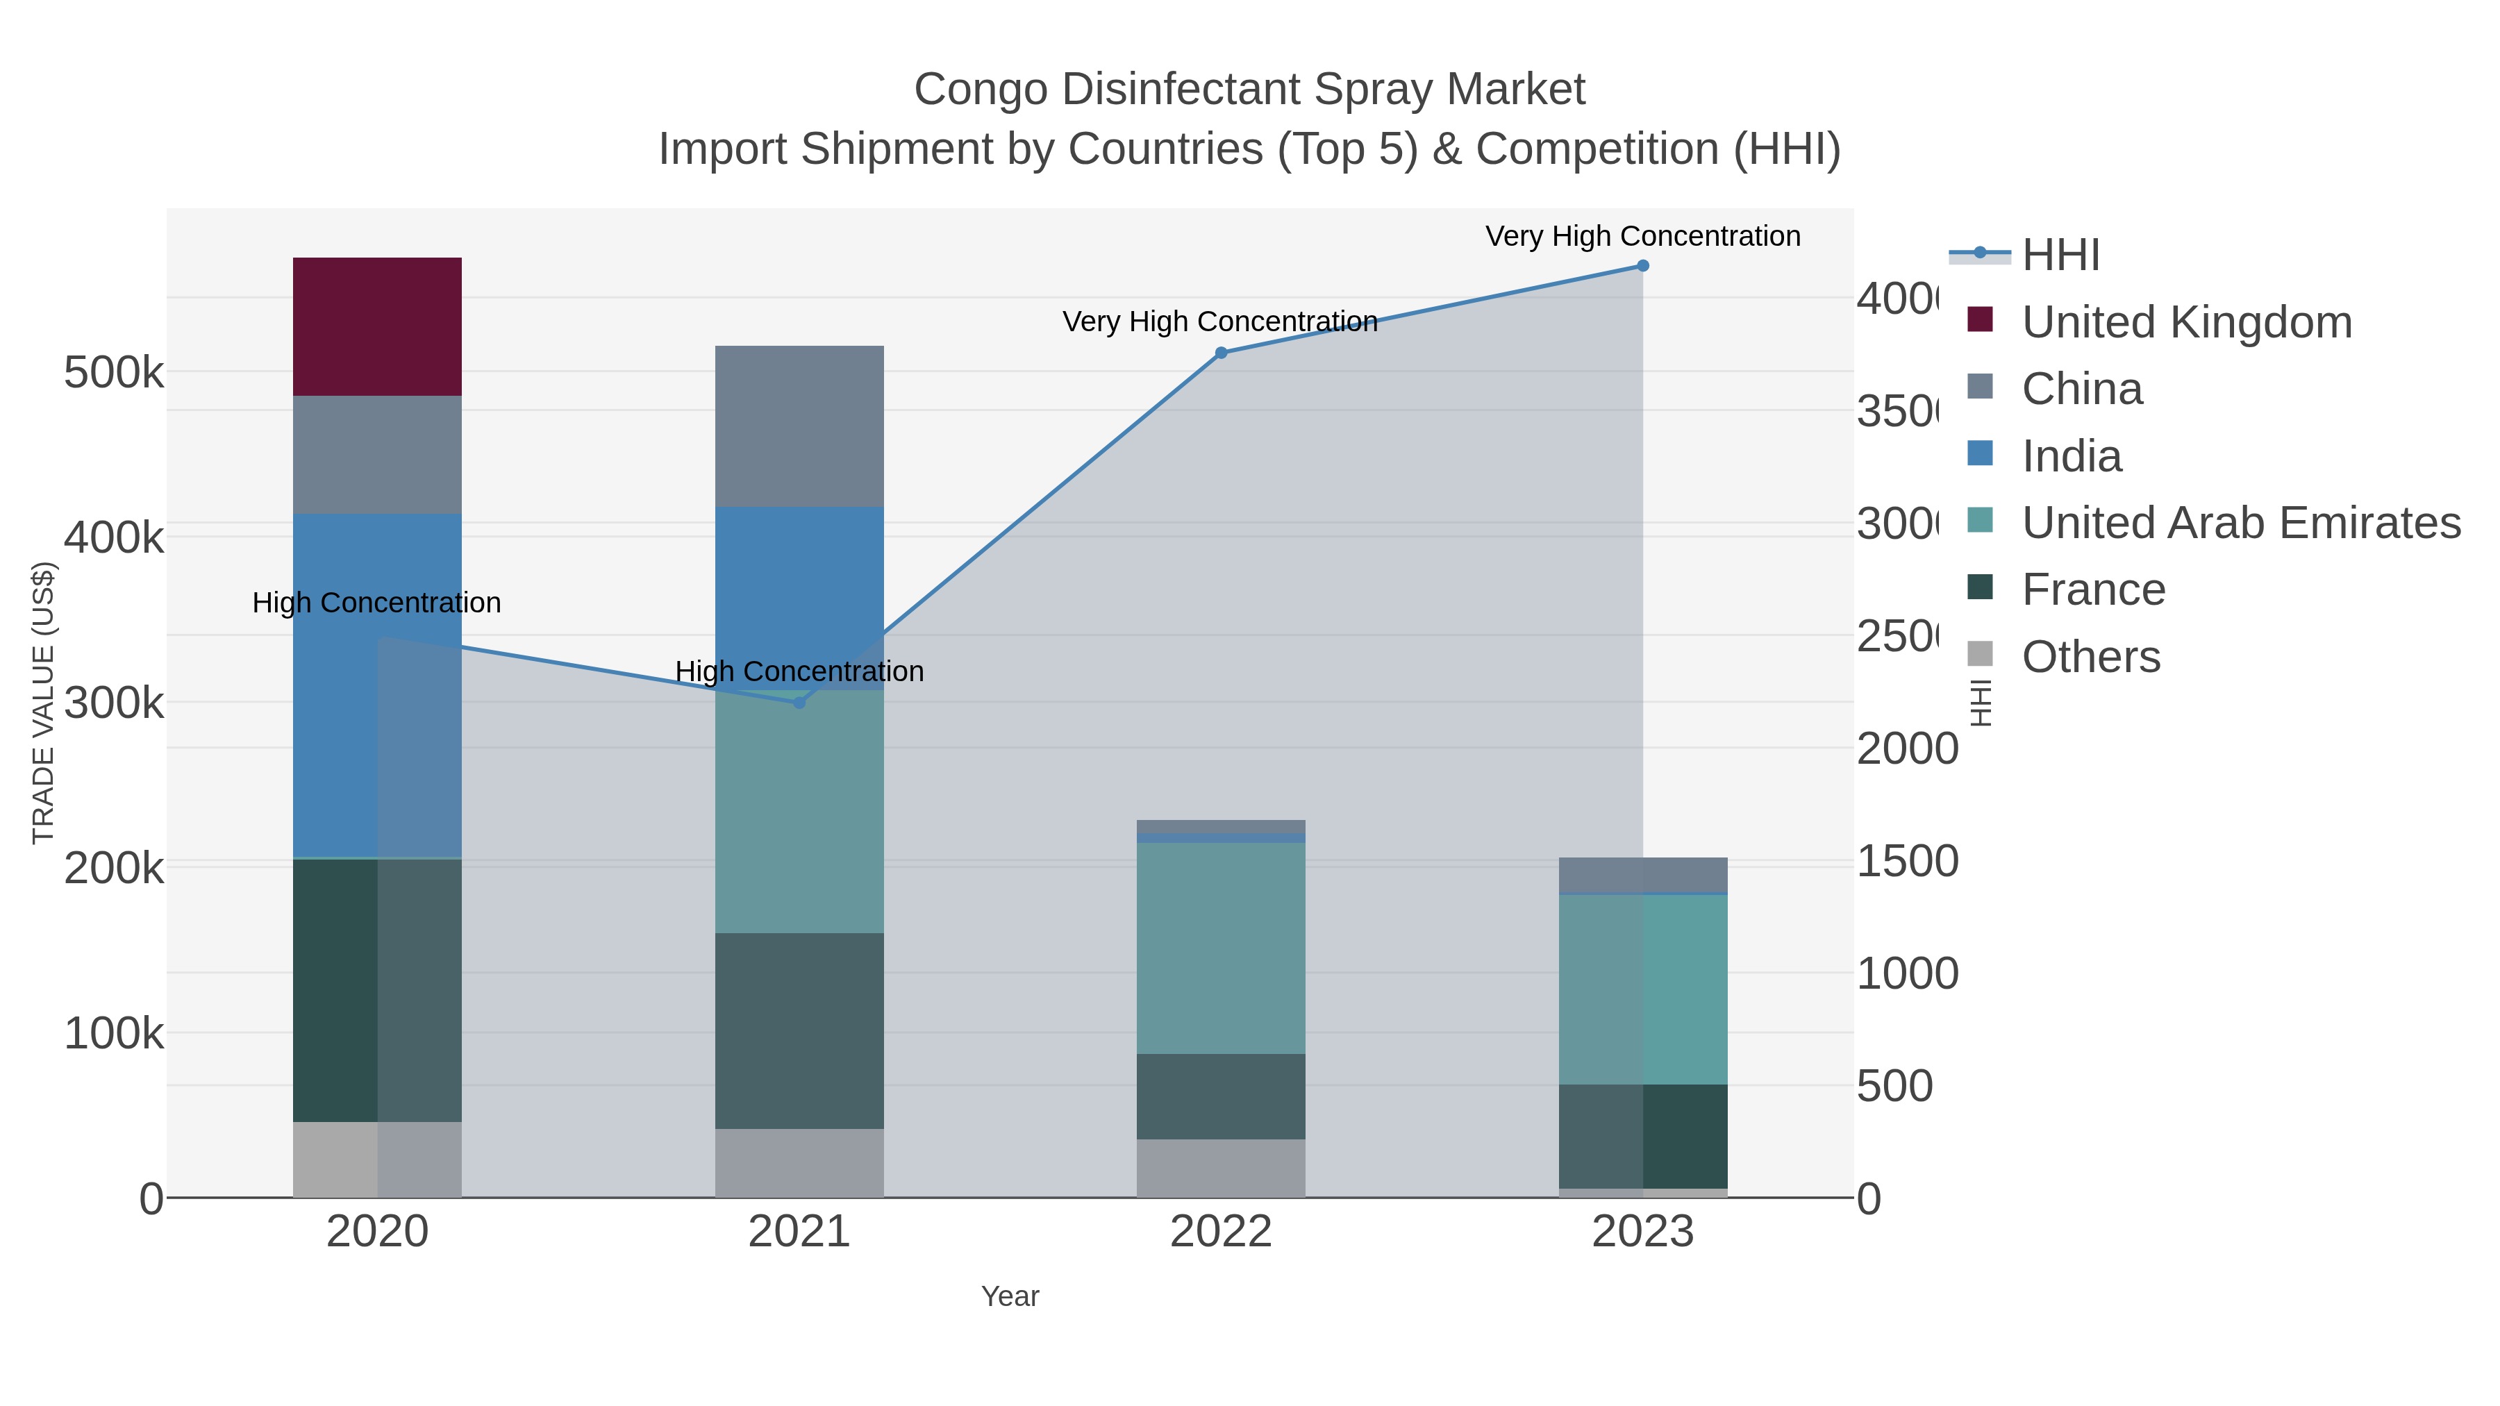
Task: Select the 2023 China bar segment
Action: [x=1643, y=876]
